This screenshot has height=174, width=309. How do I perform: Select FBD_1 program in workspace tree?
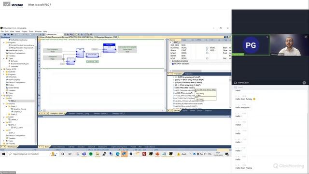[x=14, y=101]
